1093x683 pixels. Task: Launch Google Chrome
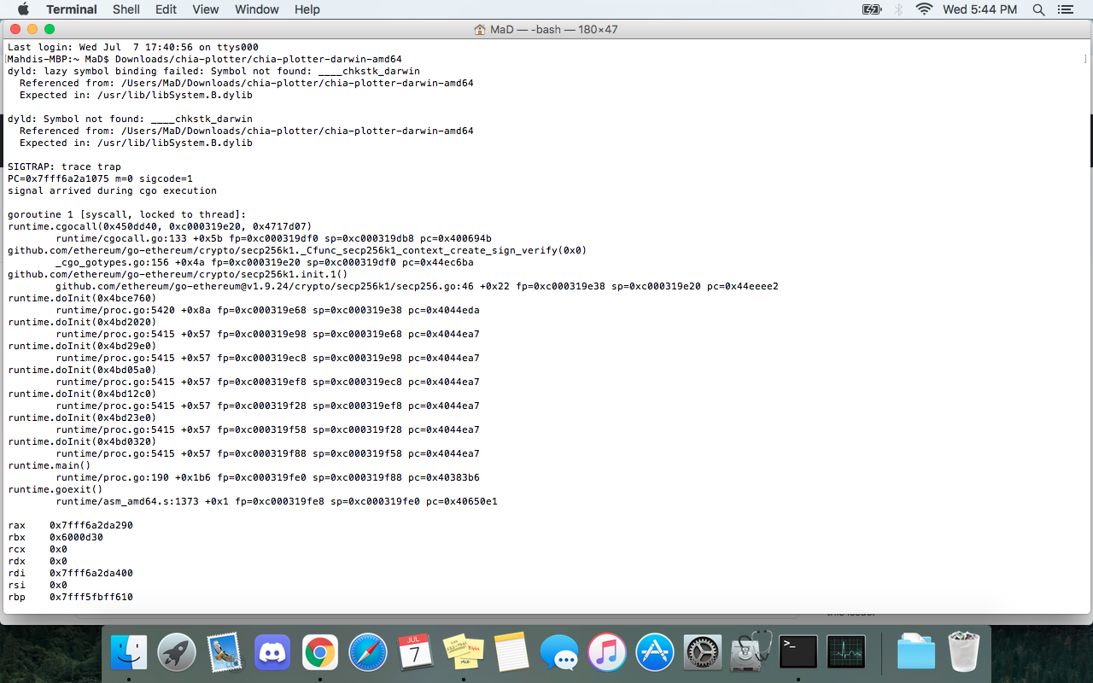319,651
